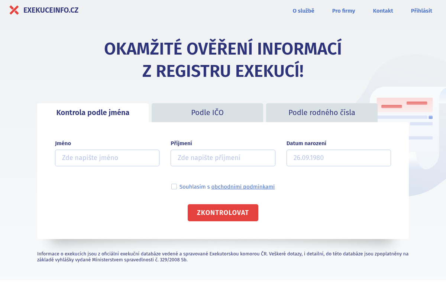446x297 pixels.
Task: Click the ZKONTROLOVAT button
Action: pos(223,213)
